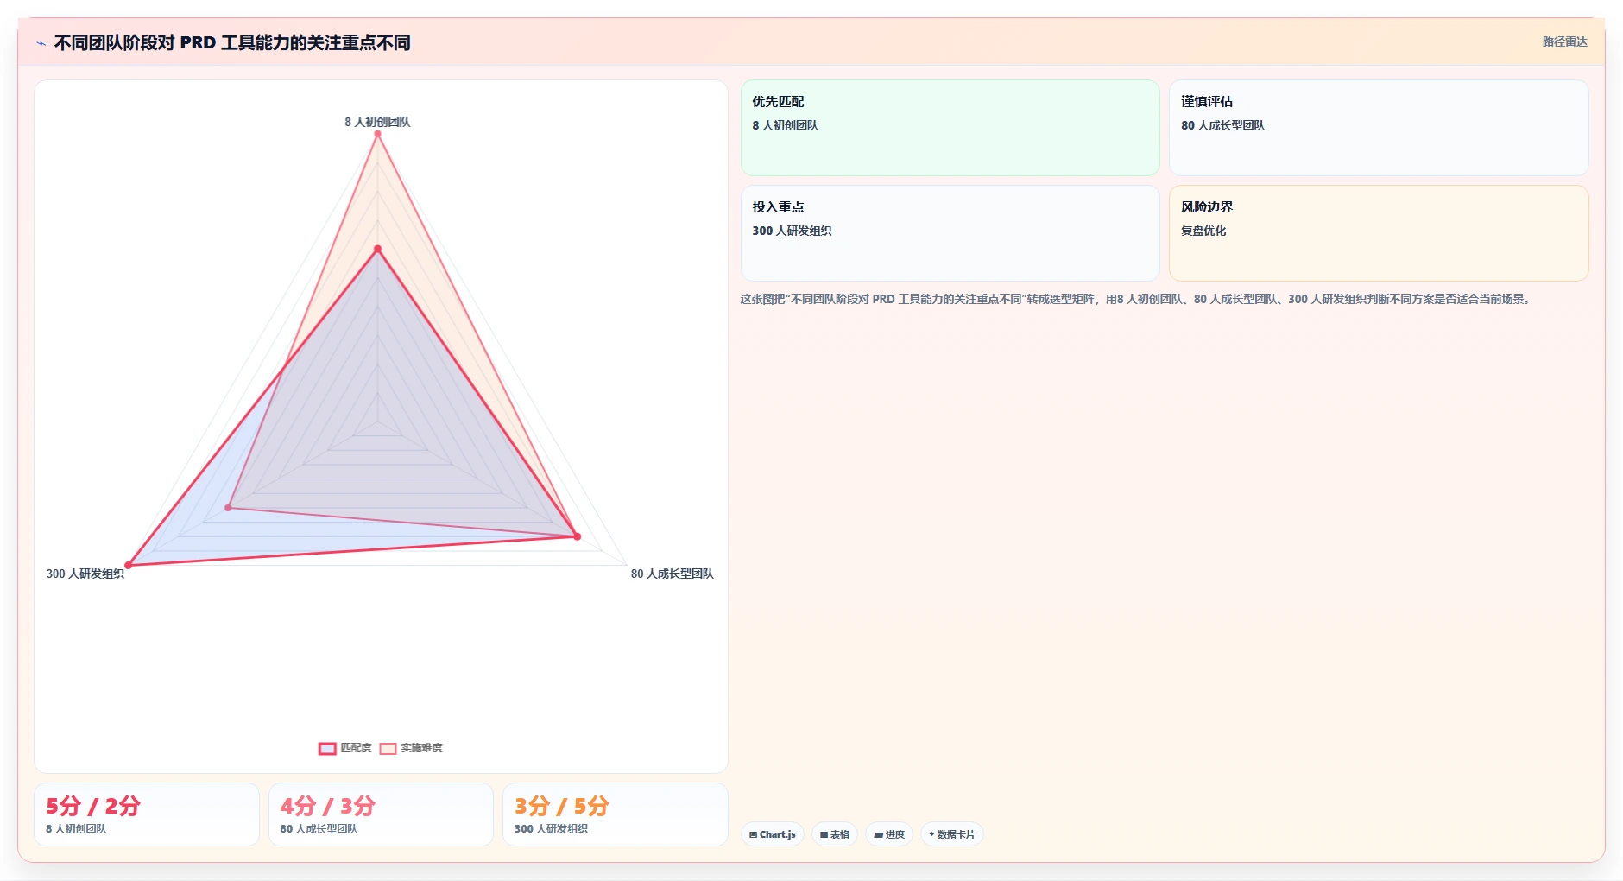This screenshot has height=881, width=1623.
Task: Click the 300 人研发组织 radar axis label
Action: (85, 574)
